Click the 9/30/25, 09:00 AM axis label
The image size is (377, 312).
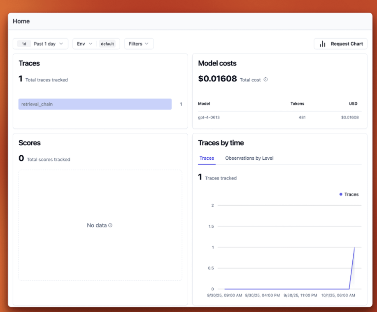[x=225, y=295]
